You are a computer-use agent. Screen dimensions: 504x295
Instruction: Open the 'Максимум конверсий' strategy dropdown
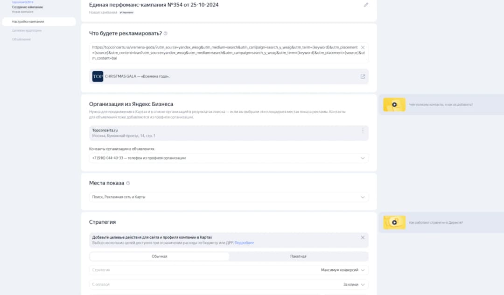coord(229,270)
